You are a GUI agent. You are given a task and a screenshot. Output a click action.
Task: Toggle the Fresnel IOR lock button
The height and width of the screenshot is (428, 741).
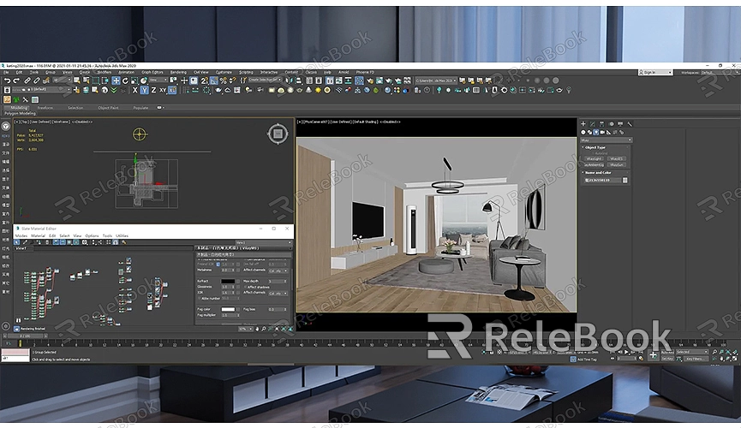(x=218, y=264)
